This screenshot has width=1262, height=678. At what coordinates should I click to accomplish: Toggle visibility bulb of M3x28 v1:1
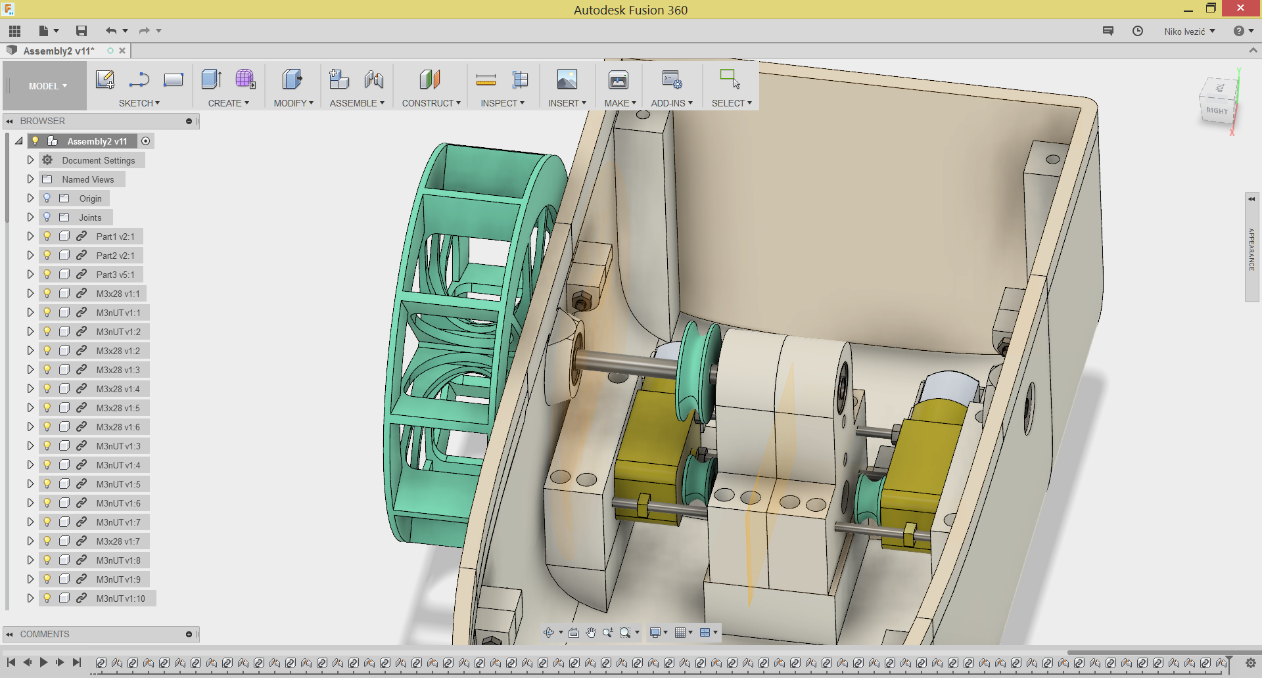[x=47, y=293]
